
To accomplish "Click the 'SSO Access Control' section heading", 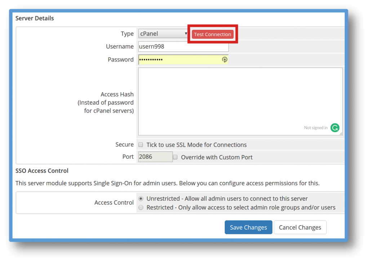I will (x=42, y=171).
